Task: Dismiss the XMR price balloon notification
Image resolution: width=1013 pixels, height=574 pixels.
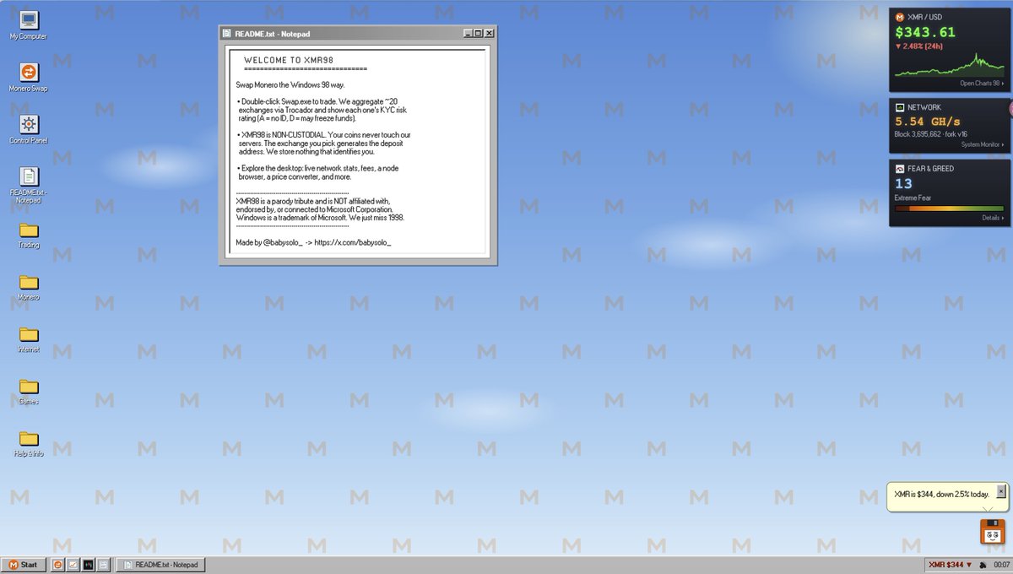Action: point(1001,490)
